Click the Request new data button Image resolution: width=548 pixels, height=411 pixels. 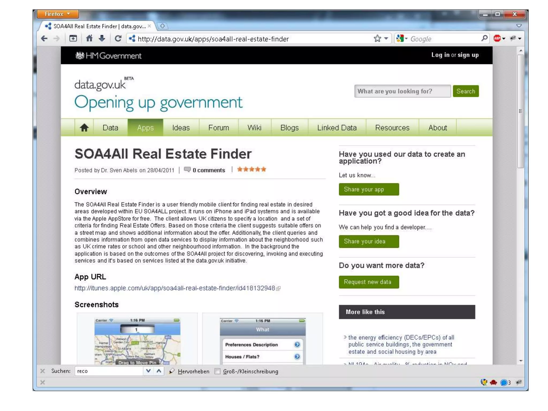369,282
